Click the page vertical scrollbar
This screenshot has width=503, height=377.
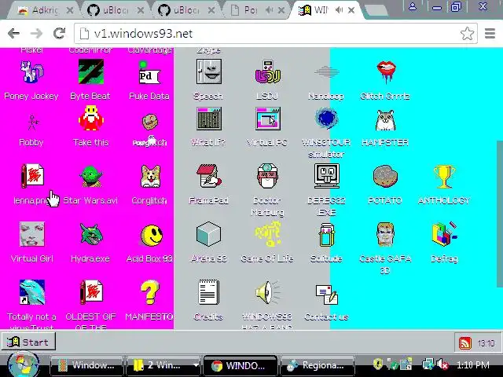click(x=500, y=214)
